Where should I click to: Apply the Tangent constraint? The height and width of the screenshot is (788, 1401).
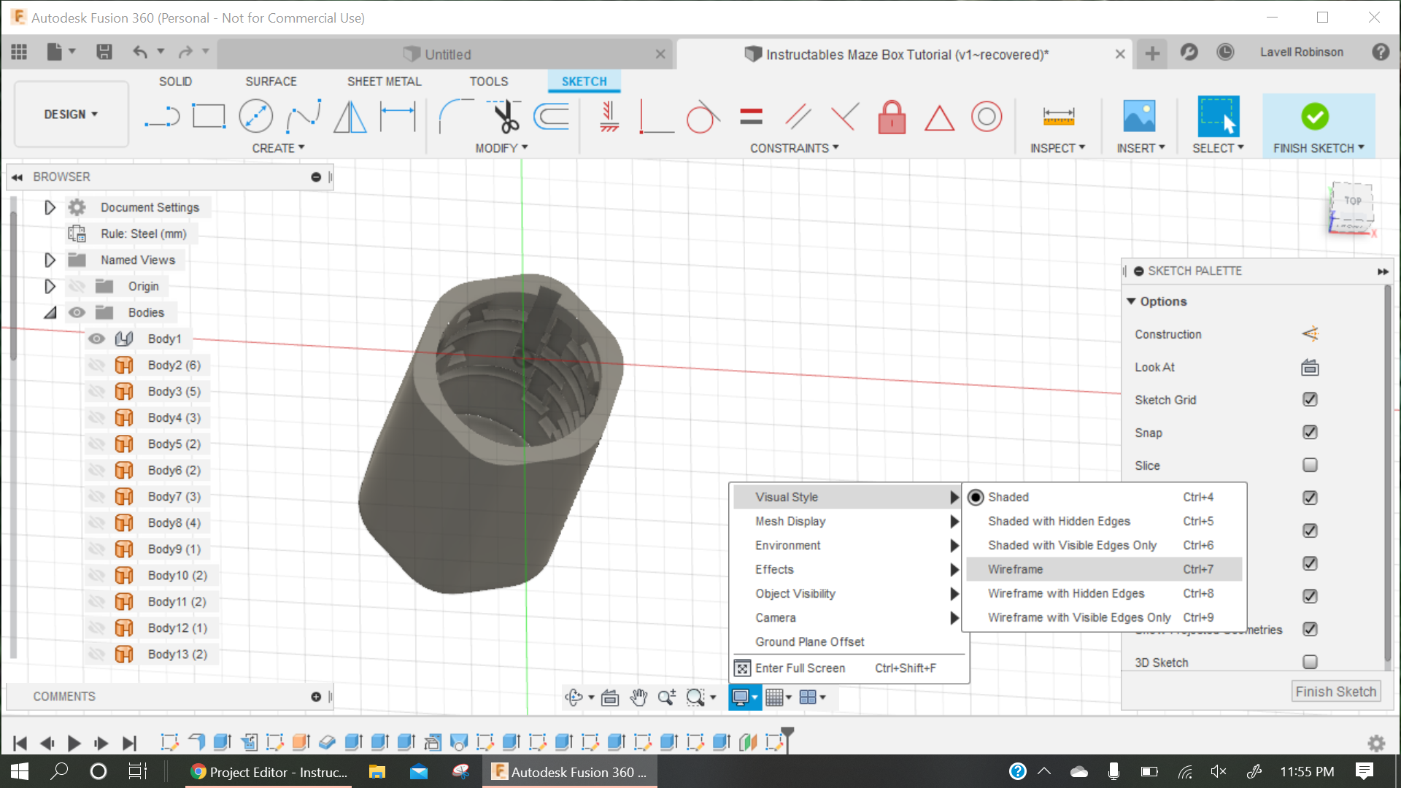(x=703, y=116)
